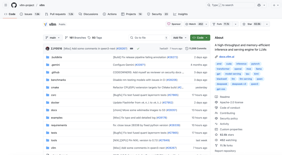Open commit hash 7ae5a5f
This screenshot has height=155, width=282.
[164, 49]
